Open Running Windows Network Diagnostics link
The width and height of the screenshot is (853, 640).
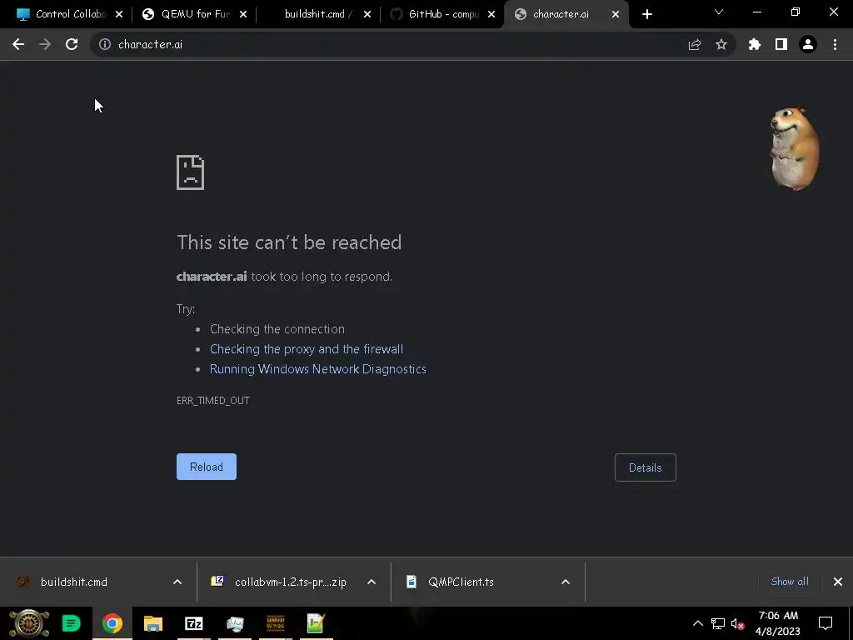tap(317, 369)
